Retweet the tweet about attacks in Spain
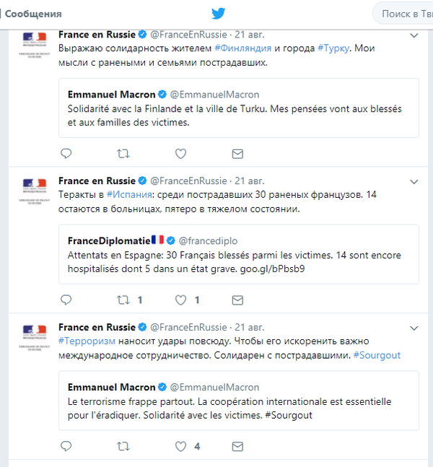The image size is (433, 467). pyautogui.click(x=123, y=300)
